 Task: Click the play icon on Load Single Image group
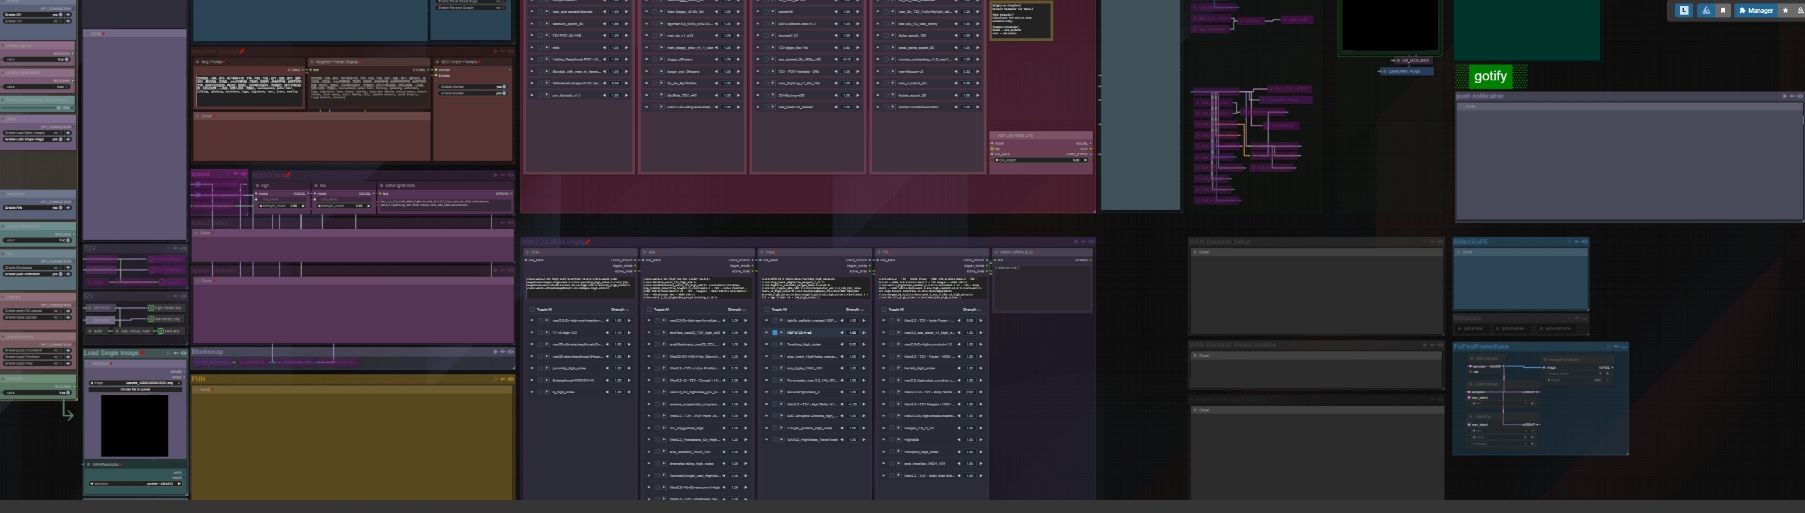coord(168,354)
